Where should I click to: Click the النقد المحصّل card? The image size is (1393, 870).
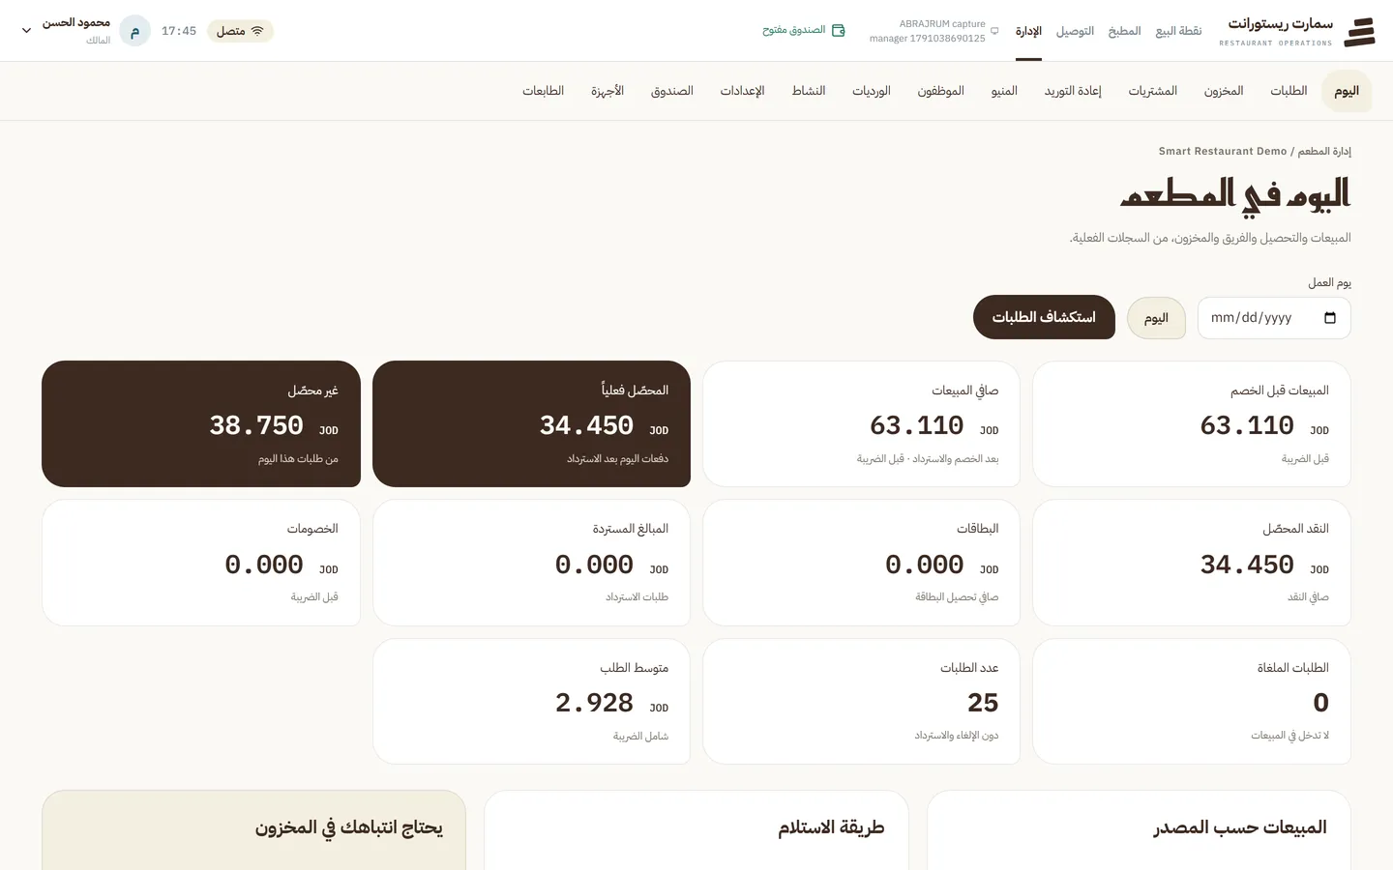[x=1192, y=563]
